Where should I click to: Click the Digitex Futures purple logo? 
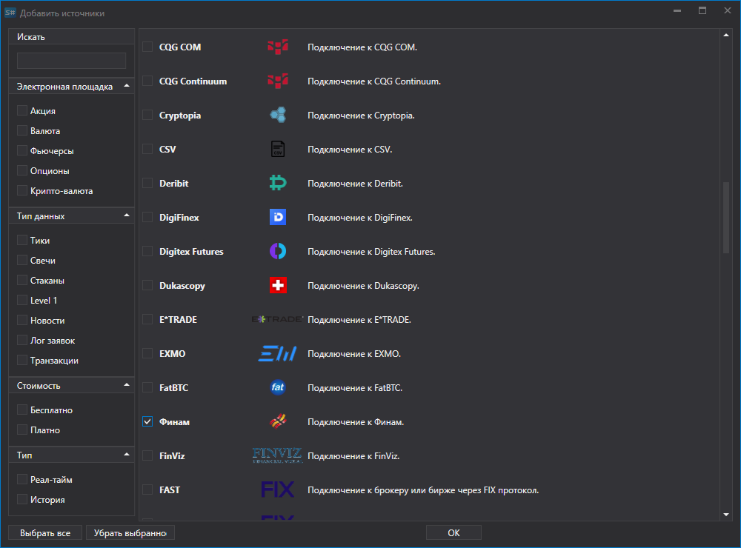click(x=278, y=251)
